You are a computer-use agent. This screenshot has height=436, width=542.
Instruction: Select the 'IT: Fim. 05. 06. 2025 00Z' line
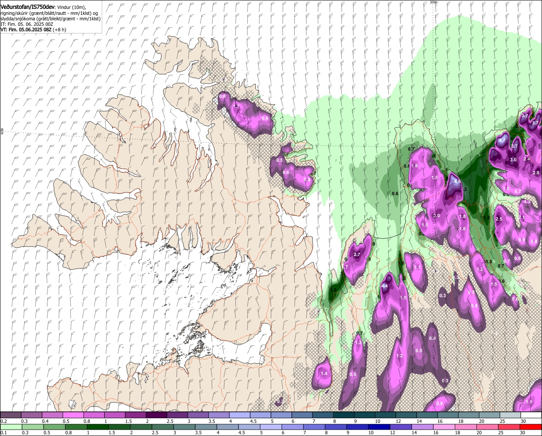[x=27, y=24]
